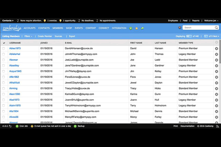Check the box for Ableterhat

click(x=4, y=54)
